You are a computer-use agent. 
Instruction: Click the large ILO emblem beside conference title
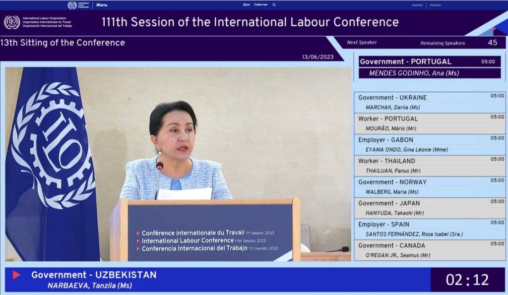[x=12, y=22]
